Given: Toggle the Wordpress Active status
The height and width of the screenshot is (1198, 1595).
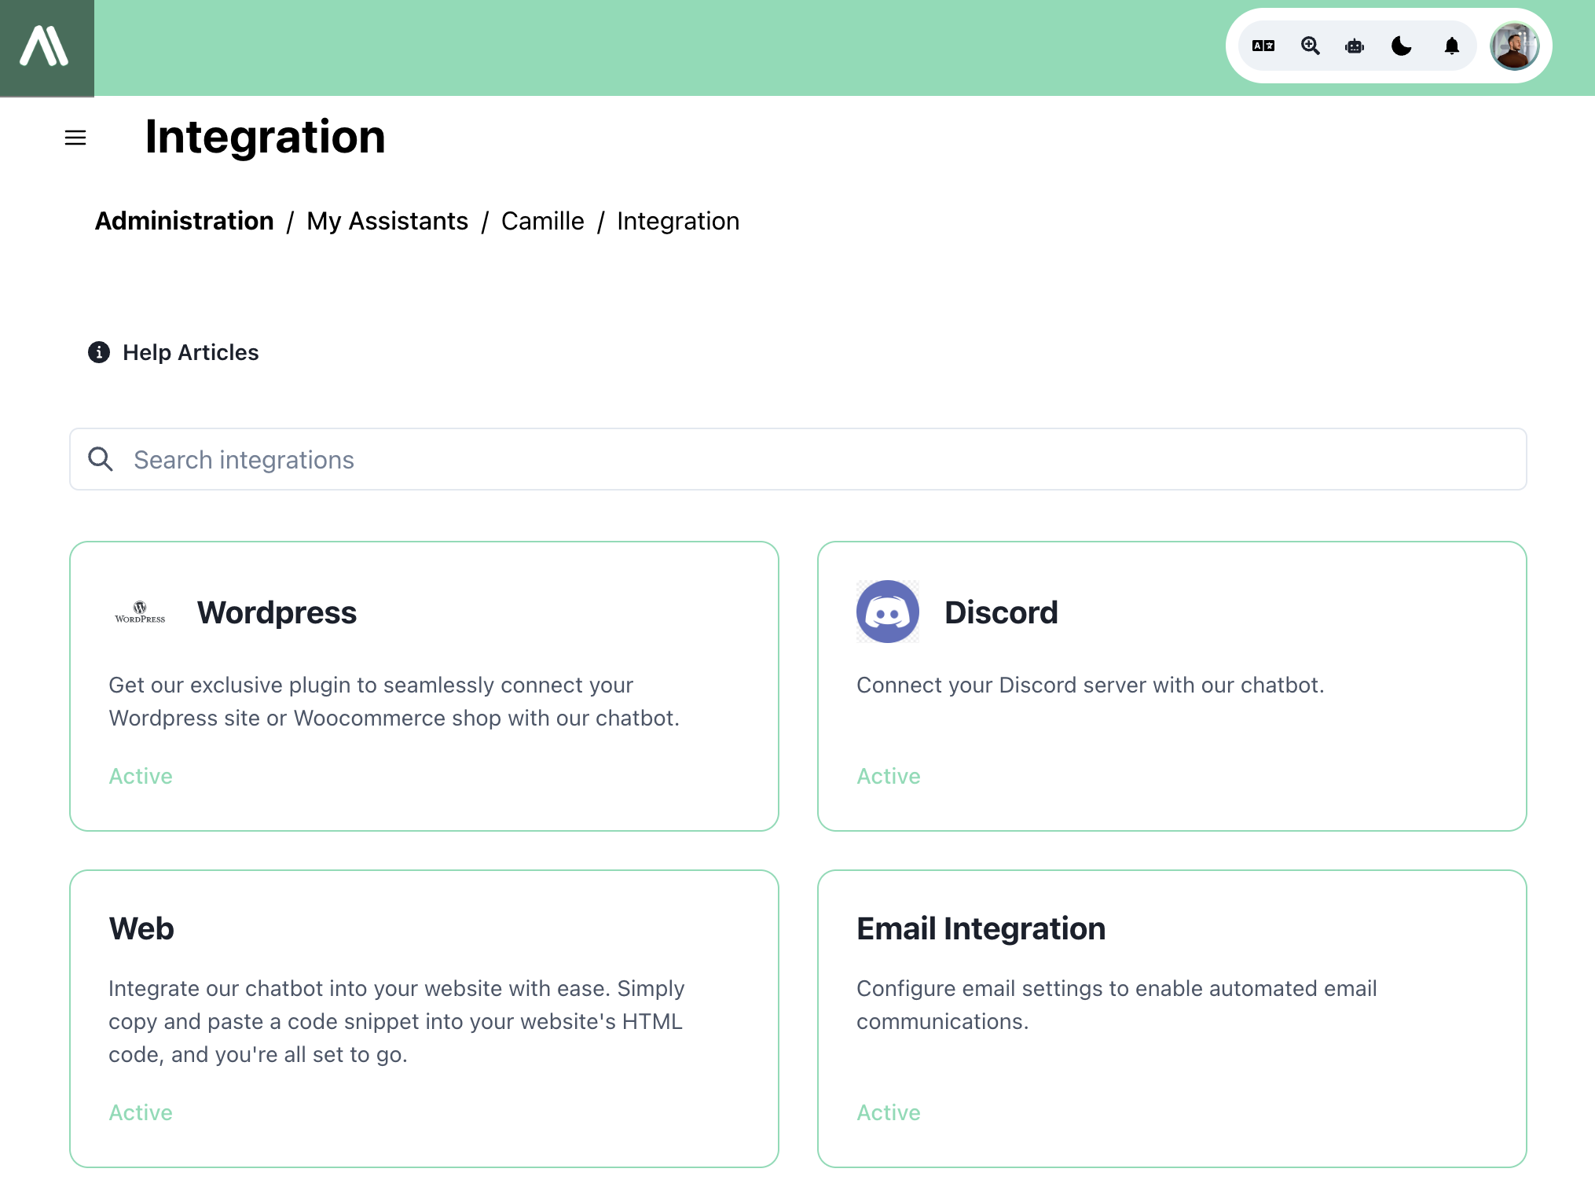Looking at the screenshot, I should pyautogui.click(x=140, y=775).
